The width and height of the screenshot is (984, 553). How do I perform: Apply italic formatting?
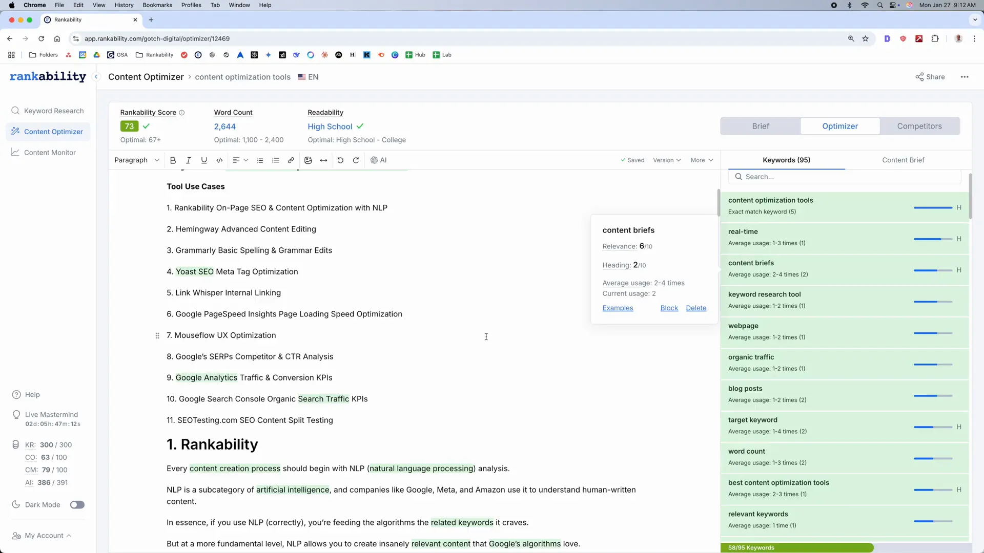coord(188,160)
